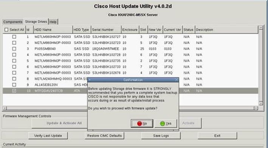Click the Update & Activate All button
The height and width of the screenshot is (148, 268).
(x=59, y=123)
